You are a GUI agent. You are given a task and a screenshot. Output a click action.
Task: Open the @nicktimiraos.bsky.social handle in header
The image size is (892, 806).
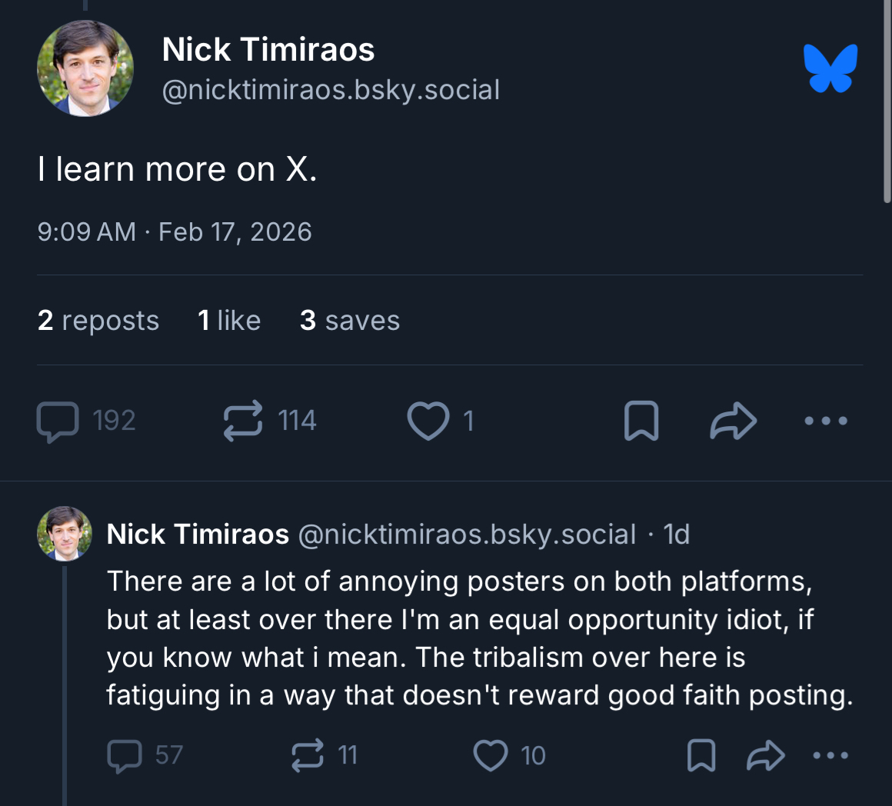coord(331,90)
